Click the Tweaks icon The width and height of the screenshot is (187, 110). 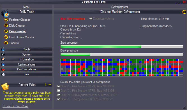[x=6, y=43]
